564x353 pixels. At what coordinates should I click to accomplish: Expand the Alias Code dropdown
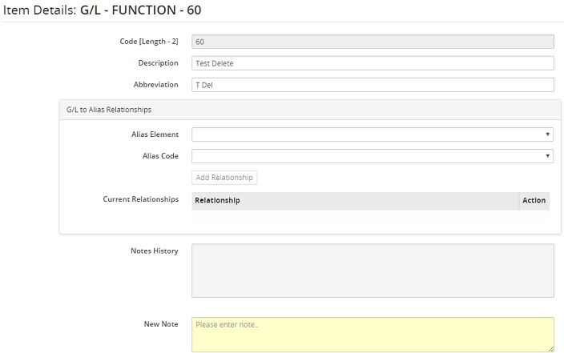point(373,156)
